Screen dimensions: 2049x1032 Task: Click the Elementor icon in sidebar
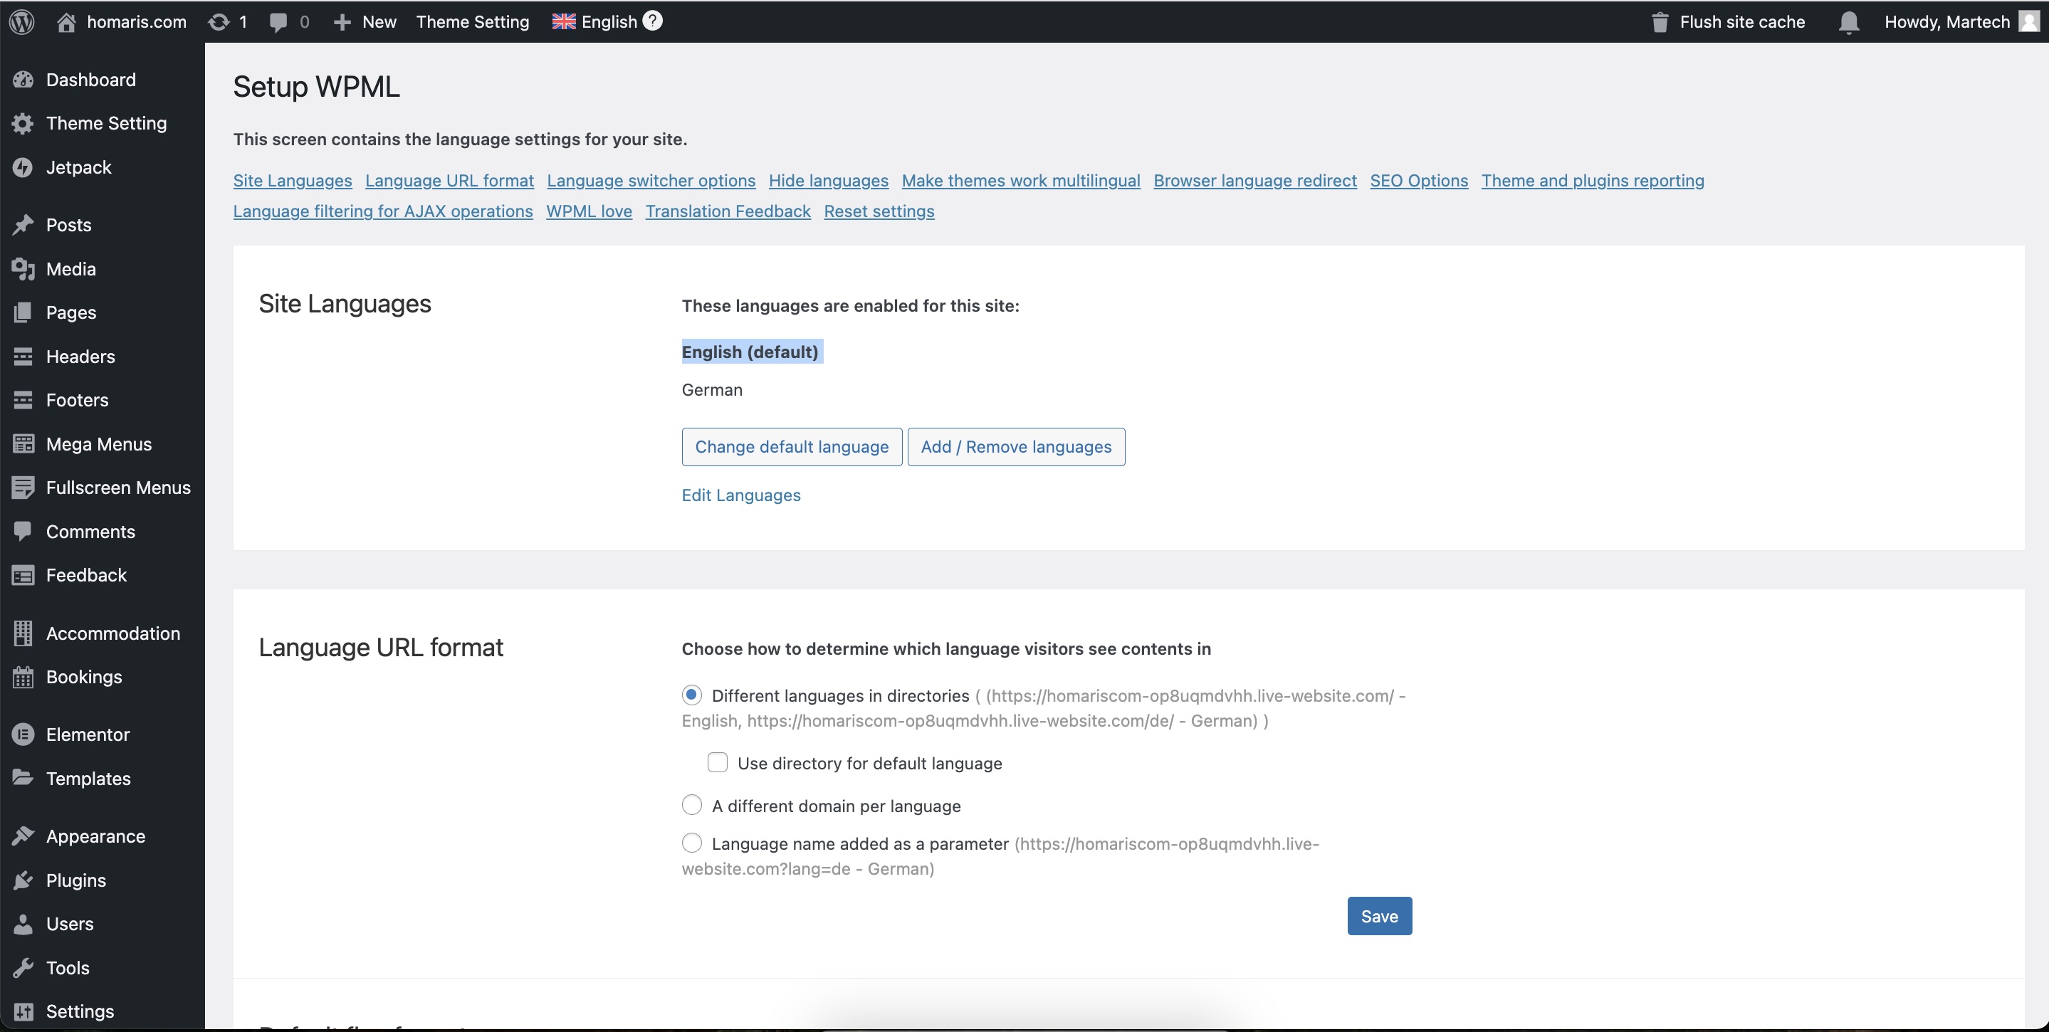pos(23,734)
